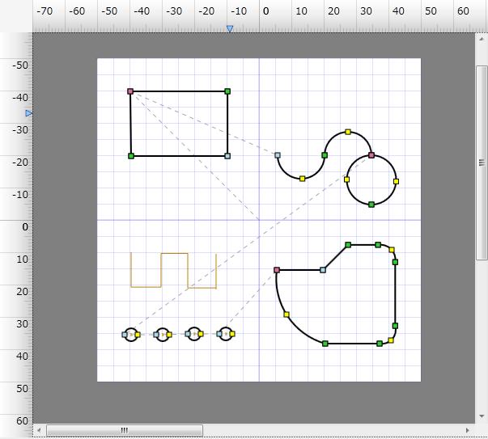Click the blue marker on the horizontal ruler
The height and width of the screenshot is (439, 488).
pos(230,29)
